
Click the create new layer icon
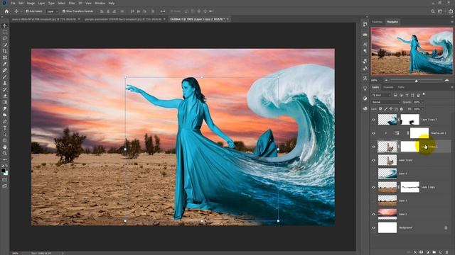point(441,252)
